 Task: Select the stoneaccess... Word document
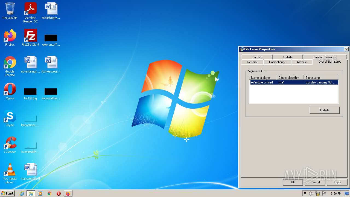coord(51,65)
